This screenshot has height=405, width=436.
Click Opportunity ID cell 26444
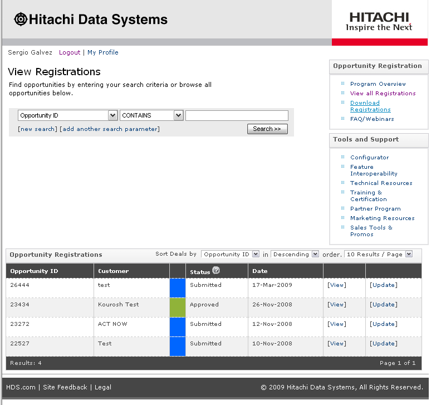click(x=19, y=285)
